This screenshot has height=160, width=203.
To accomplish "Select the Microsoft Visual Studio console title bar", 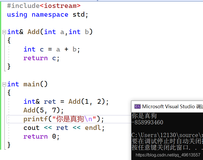I will [167, 107].
